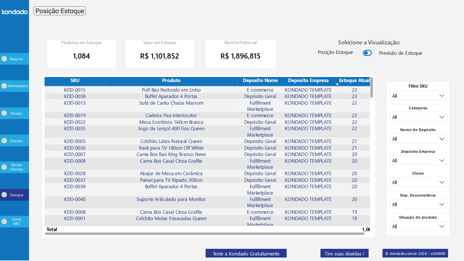Click Puff Baú Redondo em Linho cell
464x261 pixels.
171,90
